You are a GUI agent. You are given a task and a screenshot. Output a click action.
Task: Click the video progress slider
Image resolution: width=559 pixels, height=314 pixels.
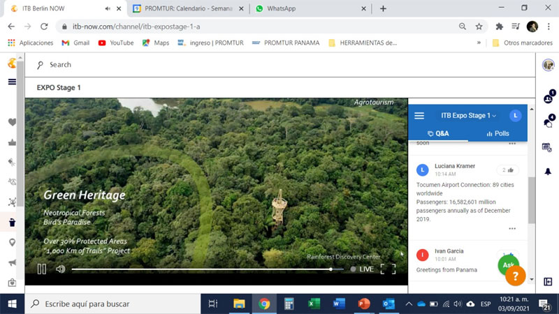tap(208, 269)
